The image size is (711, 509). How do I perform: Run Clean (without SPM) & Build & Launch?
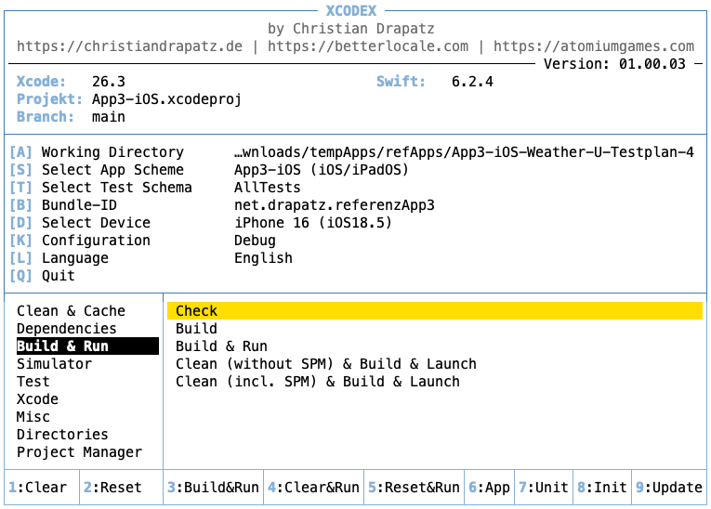click(326, 364)
